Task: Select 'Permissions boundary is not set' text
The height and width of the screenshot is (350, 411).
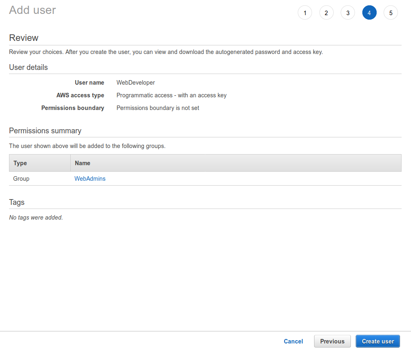Action: tap(158, 108)
